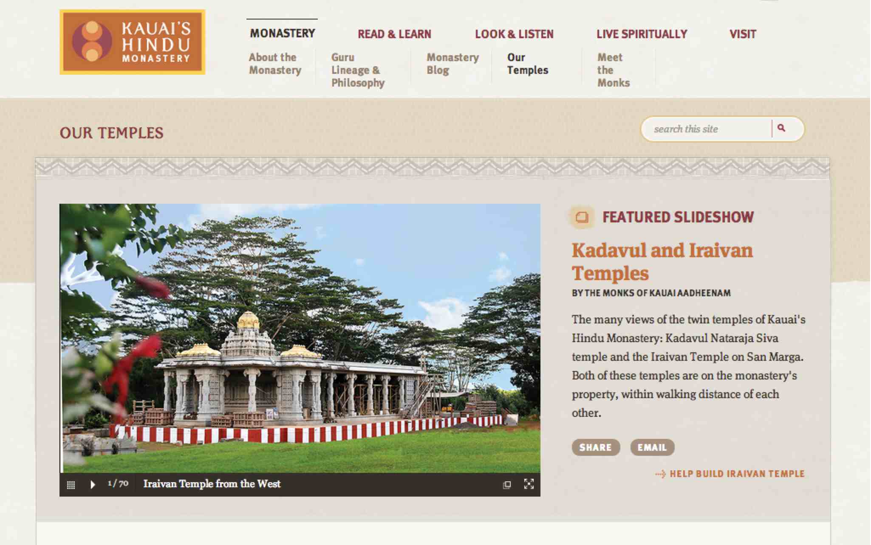Open the Monastery Blog link
871x545 pixels.
[452, 64]
